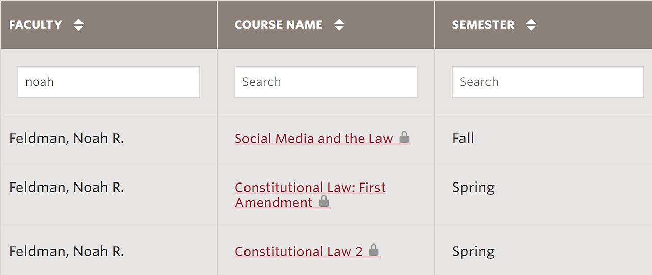
Task: Click the COURSE NAME column header text
Action: pyautogui.click(x=279, y=25)
